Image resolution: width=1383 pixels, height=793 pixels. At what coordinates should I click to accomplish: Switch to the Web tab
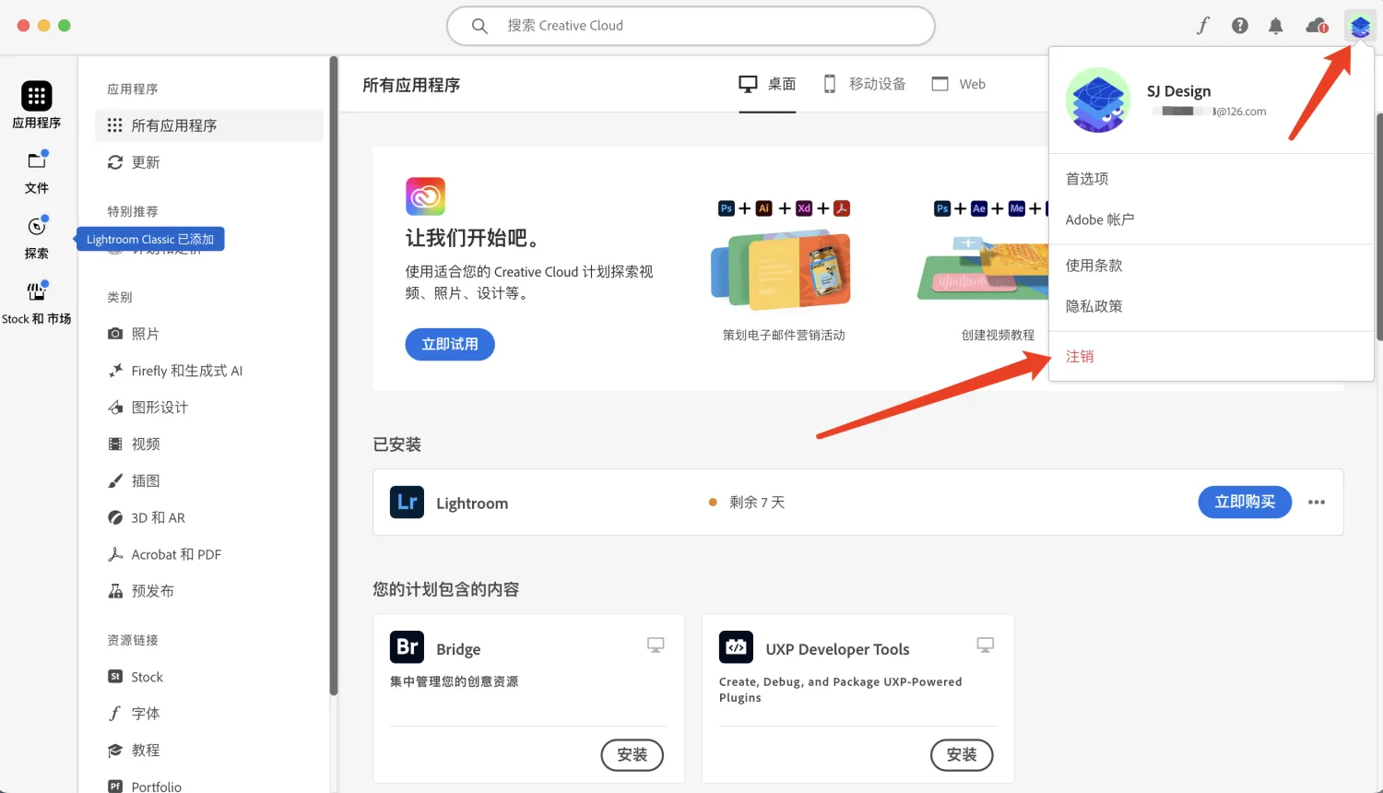point(957,83)
